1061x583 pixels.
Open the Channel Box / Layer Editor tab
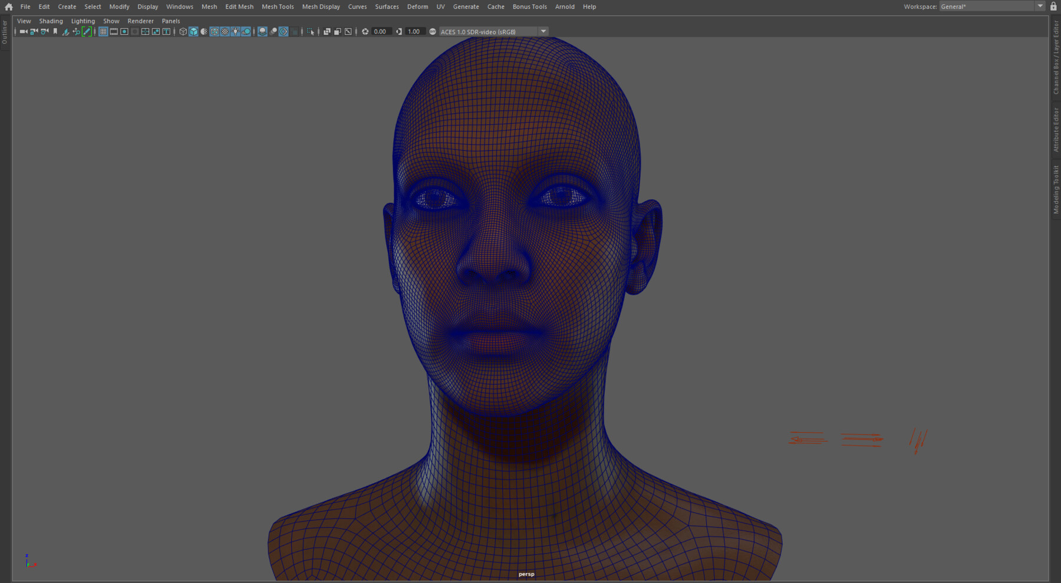click(1056, 58)
